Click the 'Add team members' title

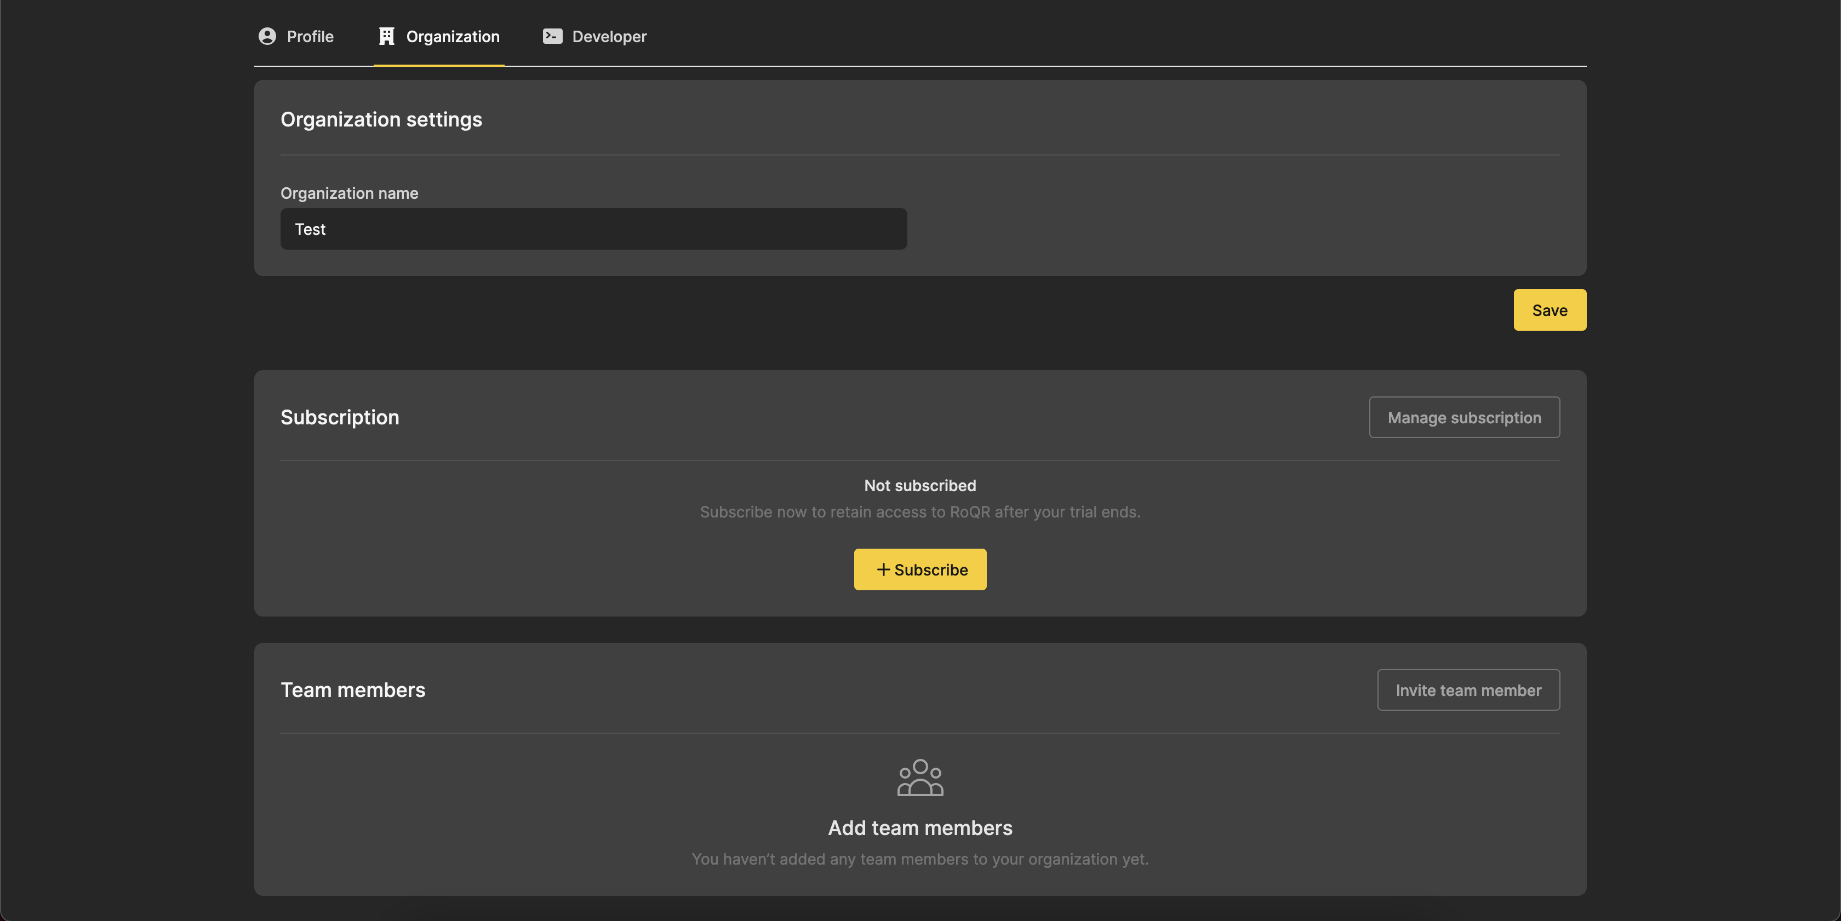920,827
